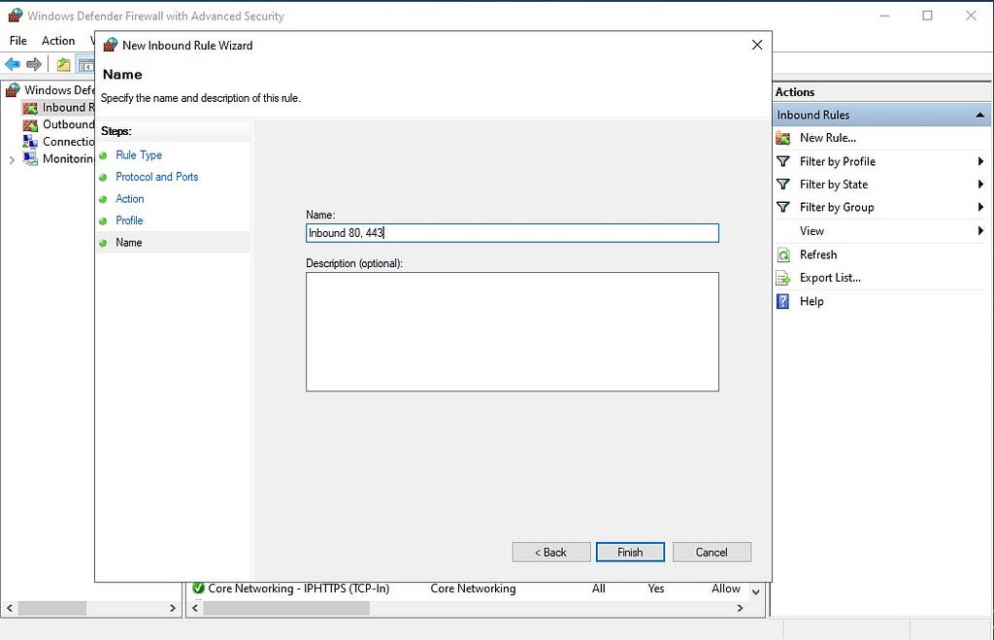The width and height of the screenshot is (994, 640).
Task: Go to the Action step
Action: click(129, 198)
